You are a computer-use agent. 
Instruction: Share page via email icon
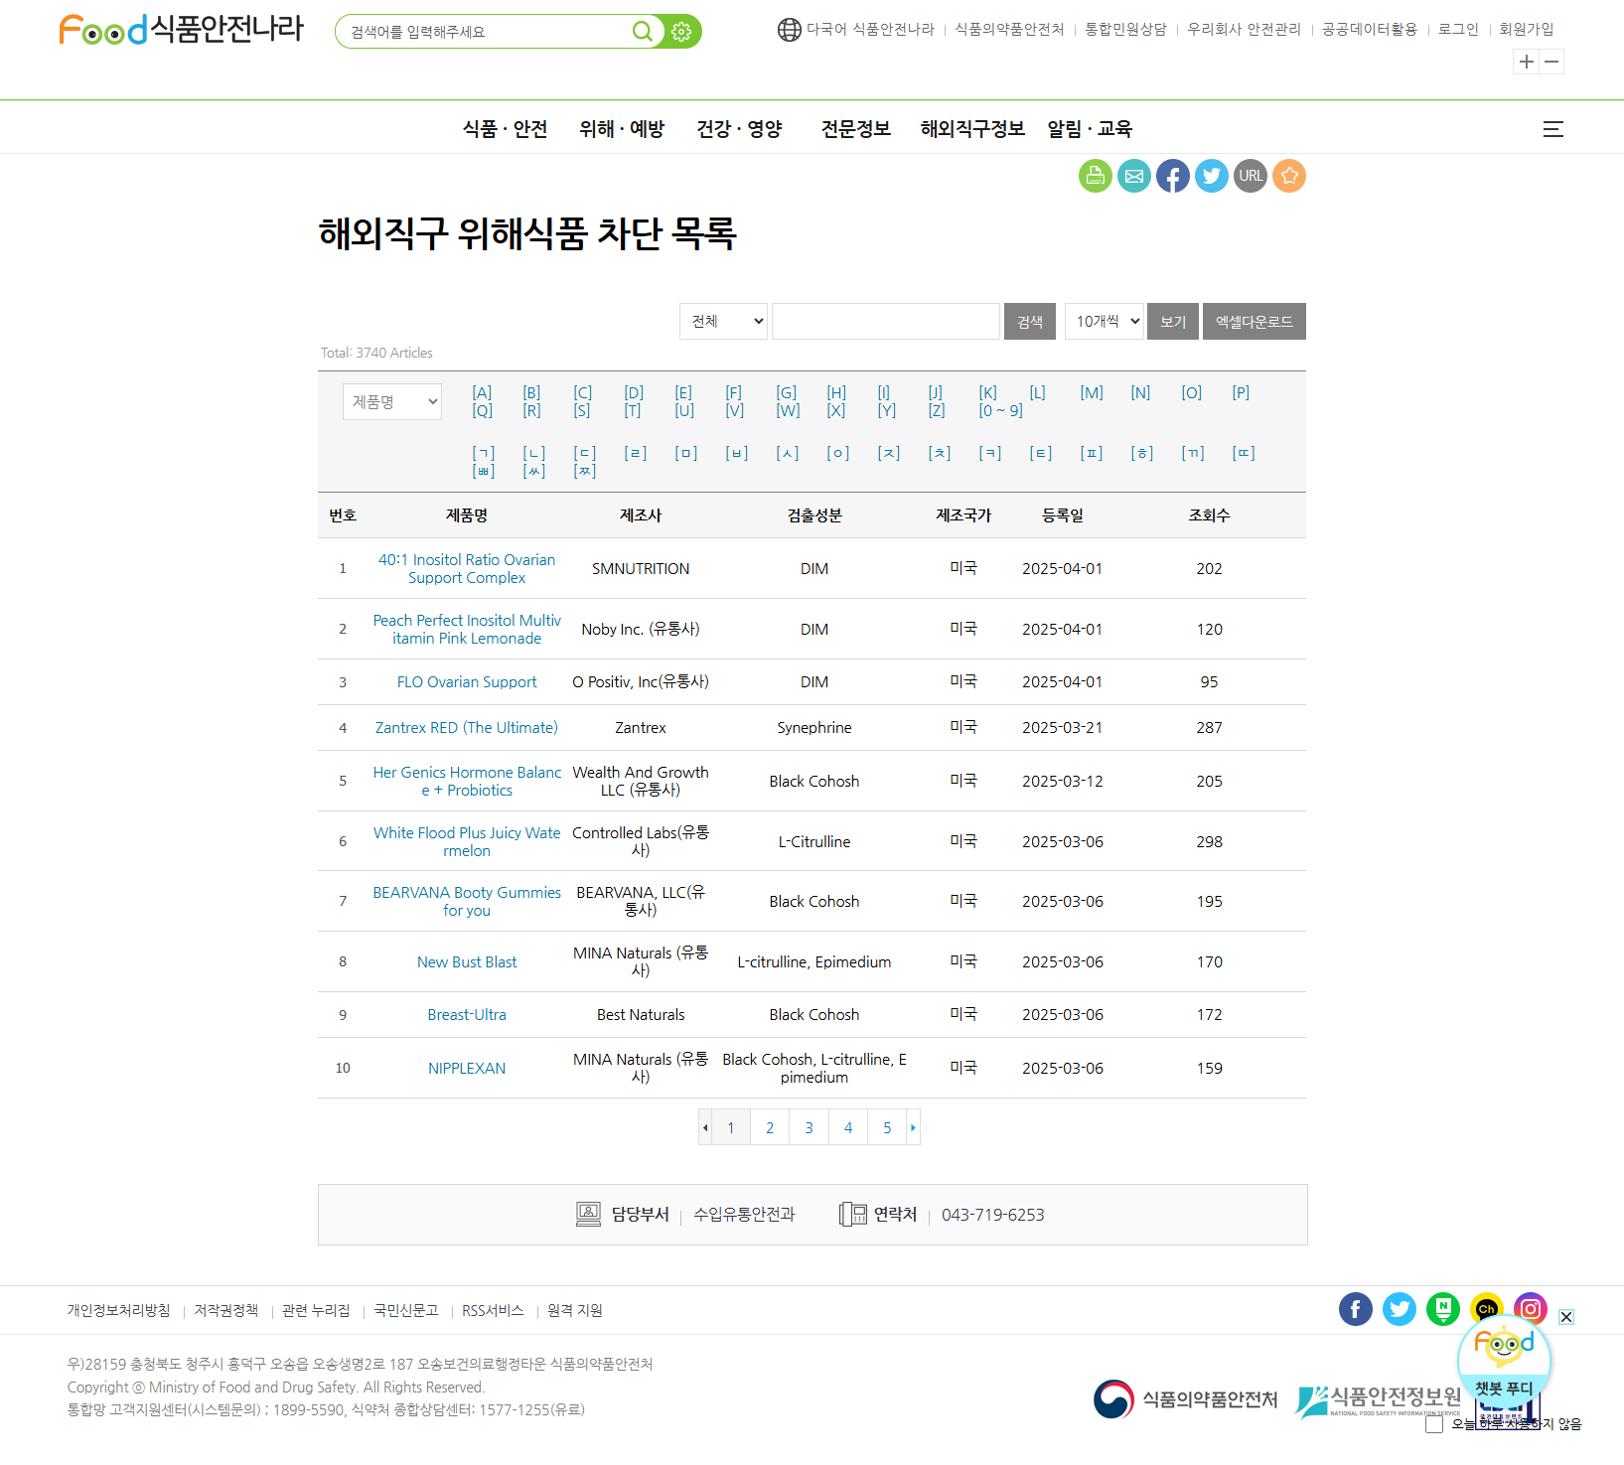pos(1133,176)
